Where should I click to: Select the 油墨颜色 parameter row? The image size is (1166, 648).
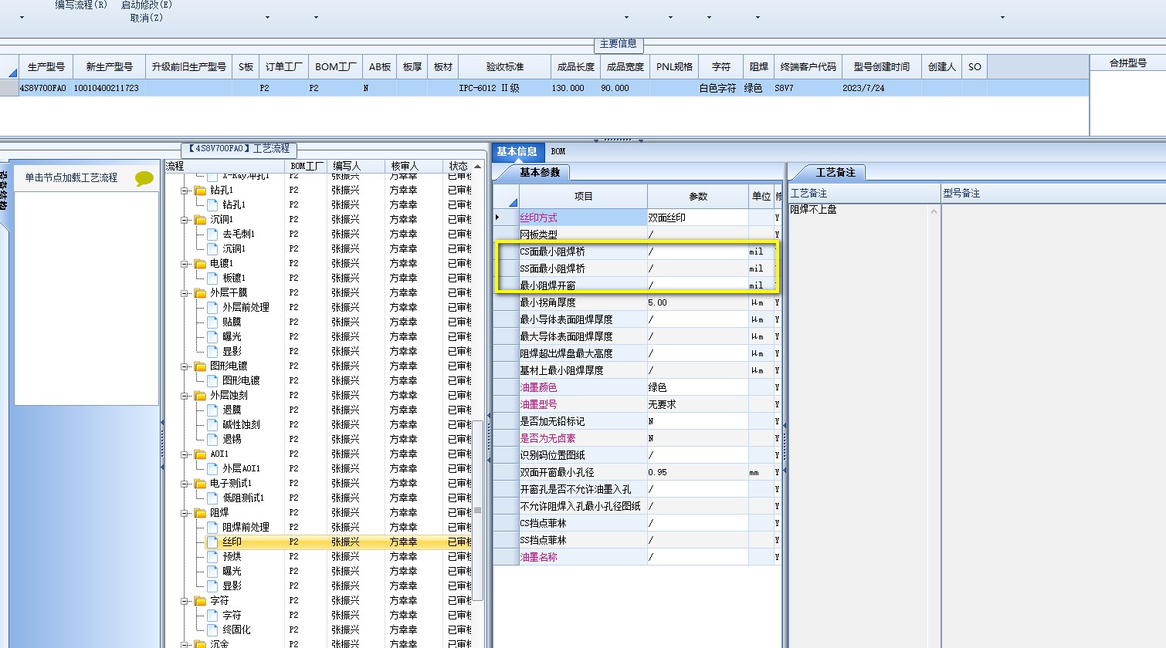coord(638,387)
